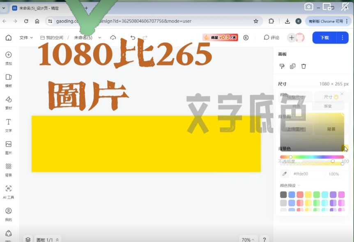
Task: Expand the 画板 1/1 artboard list
Action: (x=48, y=240)
